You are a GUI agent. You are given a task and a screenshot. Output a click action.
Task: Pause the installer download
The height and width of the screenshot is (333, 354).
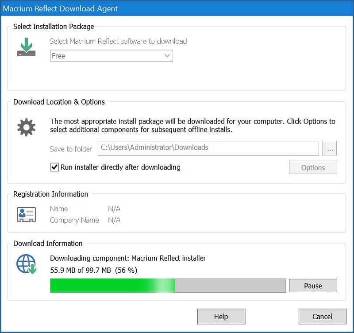(313, 286)
